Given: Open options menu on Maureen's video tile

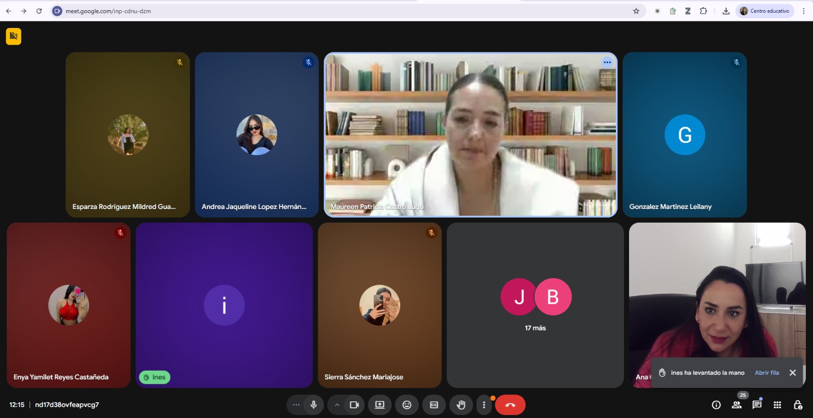Looking at the screenshot, I should (607, 62).
